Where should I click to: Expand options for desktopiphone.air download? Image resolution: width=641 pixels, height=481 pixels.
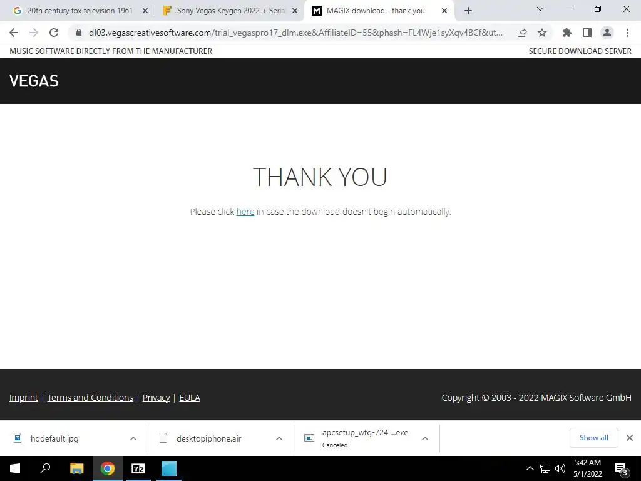(x=279, y=438)
